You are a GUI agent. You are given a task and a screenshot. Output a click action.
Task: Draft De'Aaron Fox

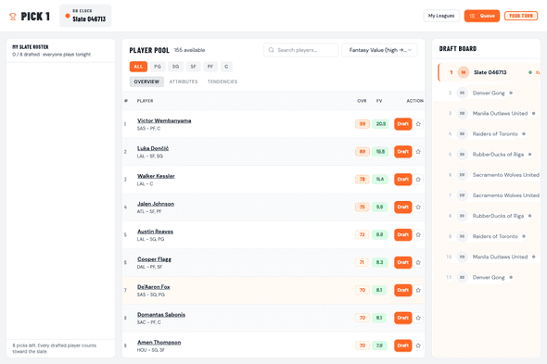pos(403,290)
